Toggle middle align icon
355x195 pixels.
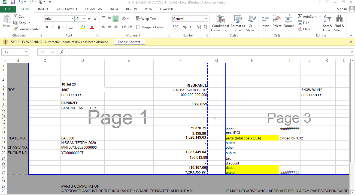pyautogui.click(x=110, y=19)
